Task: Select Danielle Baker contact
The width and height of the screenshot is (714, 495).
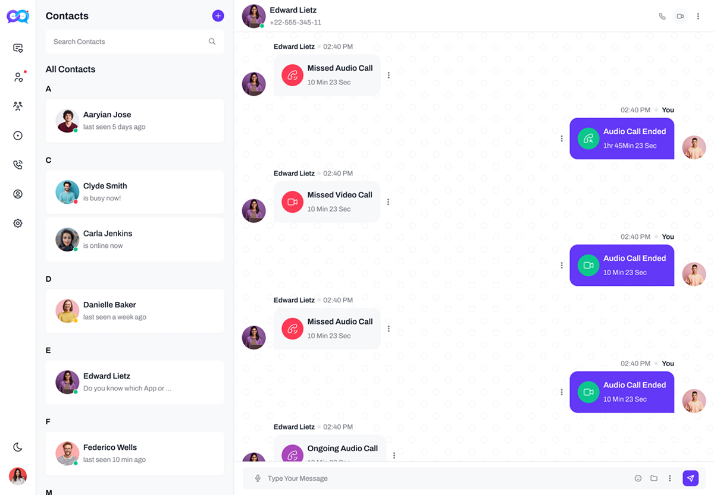Action: pyautogui.click(x=135, y=311)
